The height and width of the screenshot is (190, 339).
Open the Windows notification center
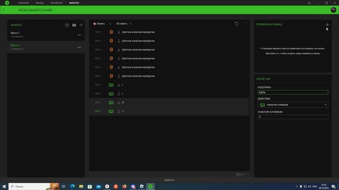coord(334,186)
